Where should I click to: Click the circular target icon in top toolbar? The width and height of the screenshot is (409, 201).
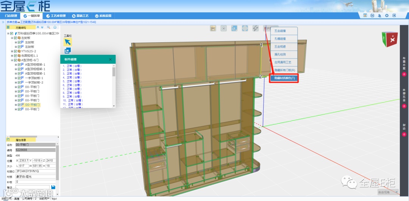pos(223,28)
